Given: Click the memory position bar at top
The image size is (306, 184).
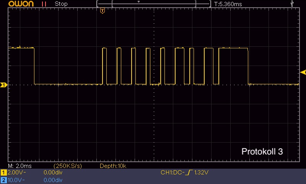Looking at the screenshot, I should point(154,4).
